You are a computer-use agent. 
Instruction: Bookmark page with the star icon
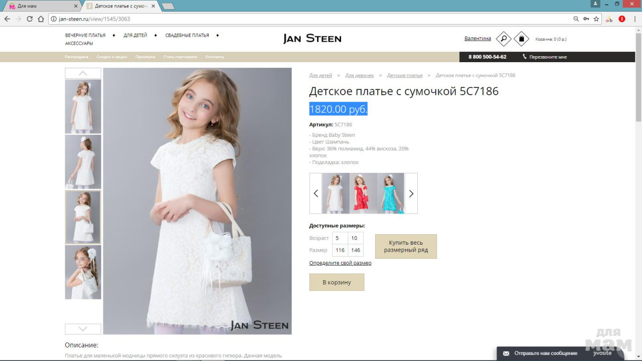pos(596,19)
